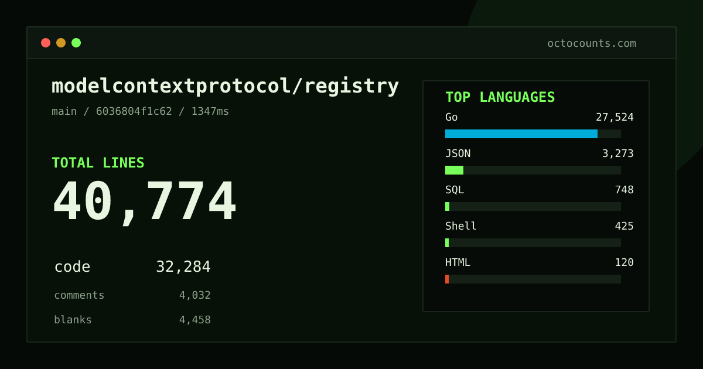703x369 pixels.
Task: Click the green JSON progress bar
Action: [x=454, y=170]
